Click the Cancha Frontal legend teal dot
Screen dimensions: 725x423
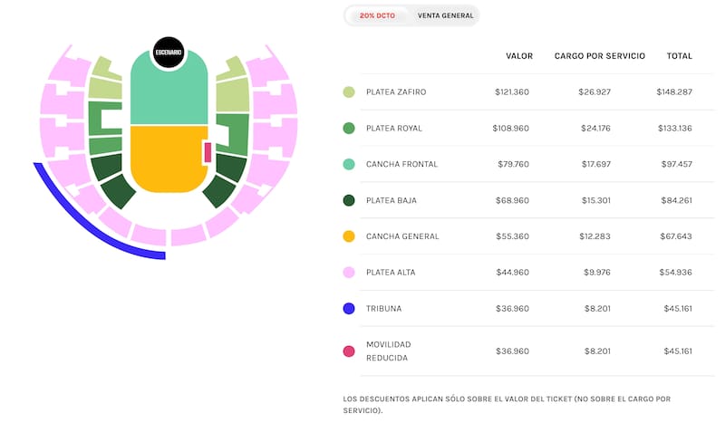(x=349, y=164)
